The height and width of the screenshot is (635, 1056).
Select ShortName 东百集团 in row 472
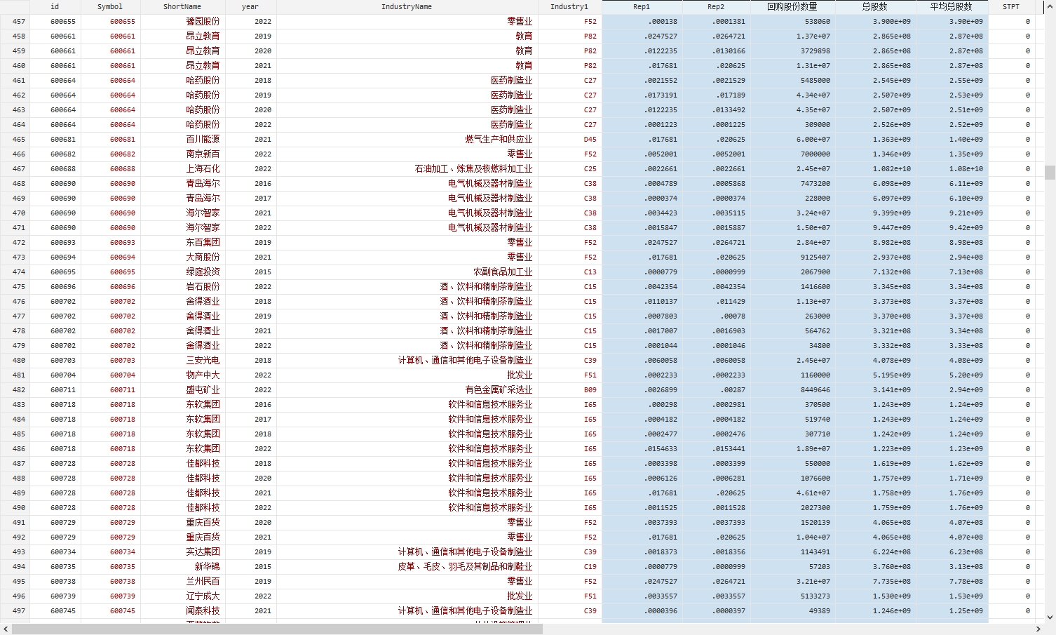tap(203, 242)
